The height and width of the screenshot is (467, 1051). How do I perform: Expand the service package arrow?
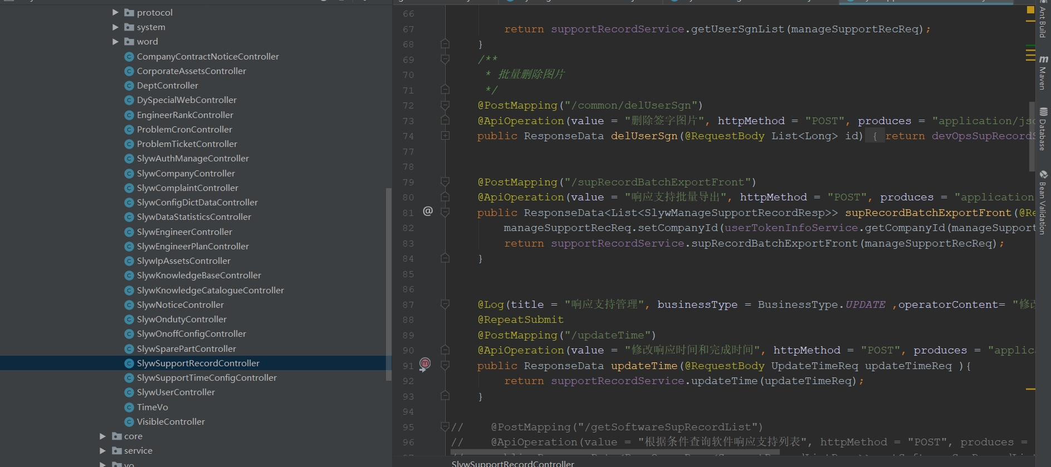pyautogui.click(x=102, y=450)
